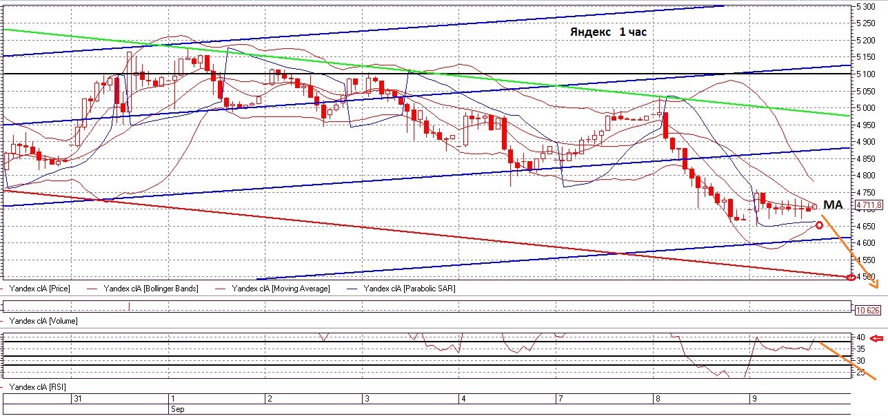Select the Yandex clA [Volume] panel label
The image size is (888, 416).
pyautogui.click(x=43, y=321)
